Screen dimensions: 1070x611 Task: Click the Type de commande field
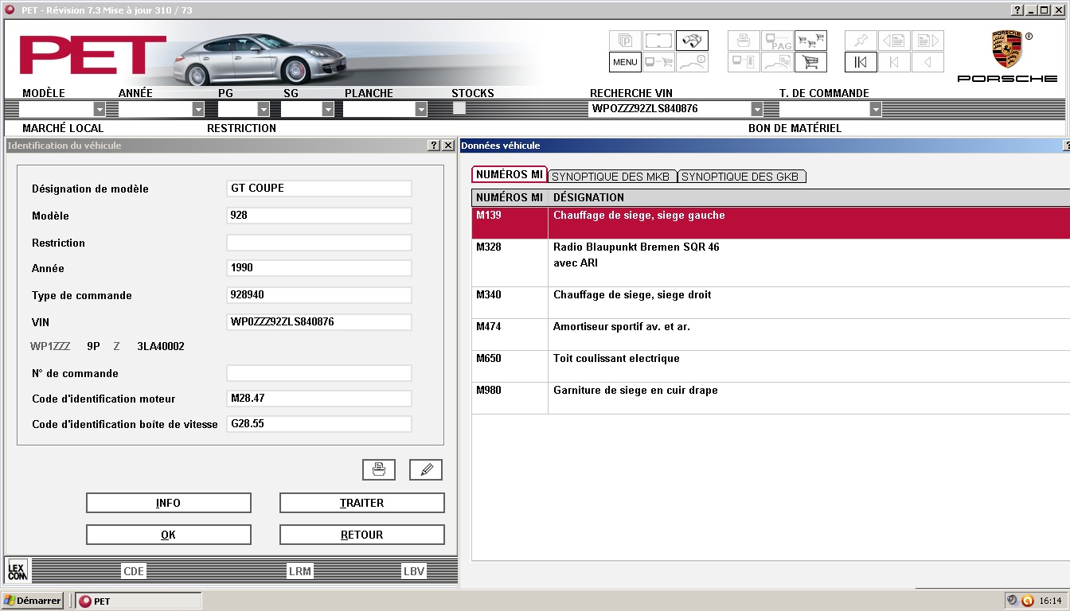(x=319, y=295)
